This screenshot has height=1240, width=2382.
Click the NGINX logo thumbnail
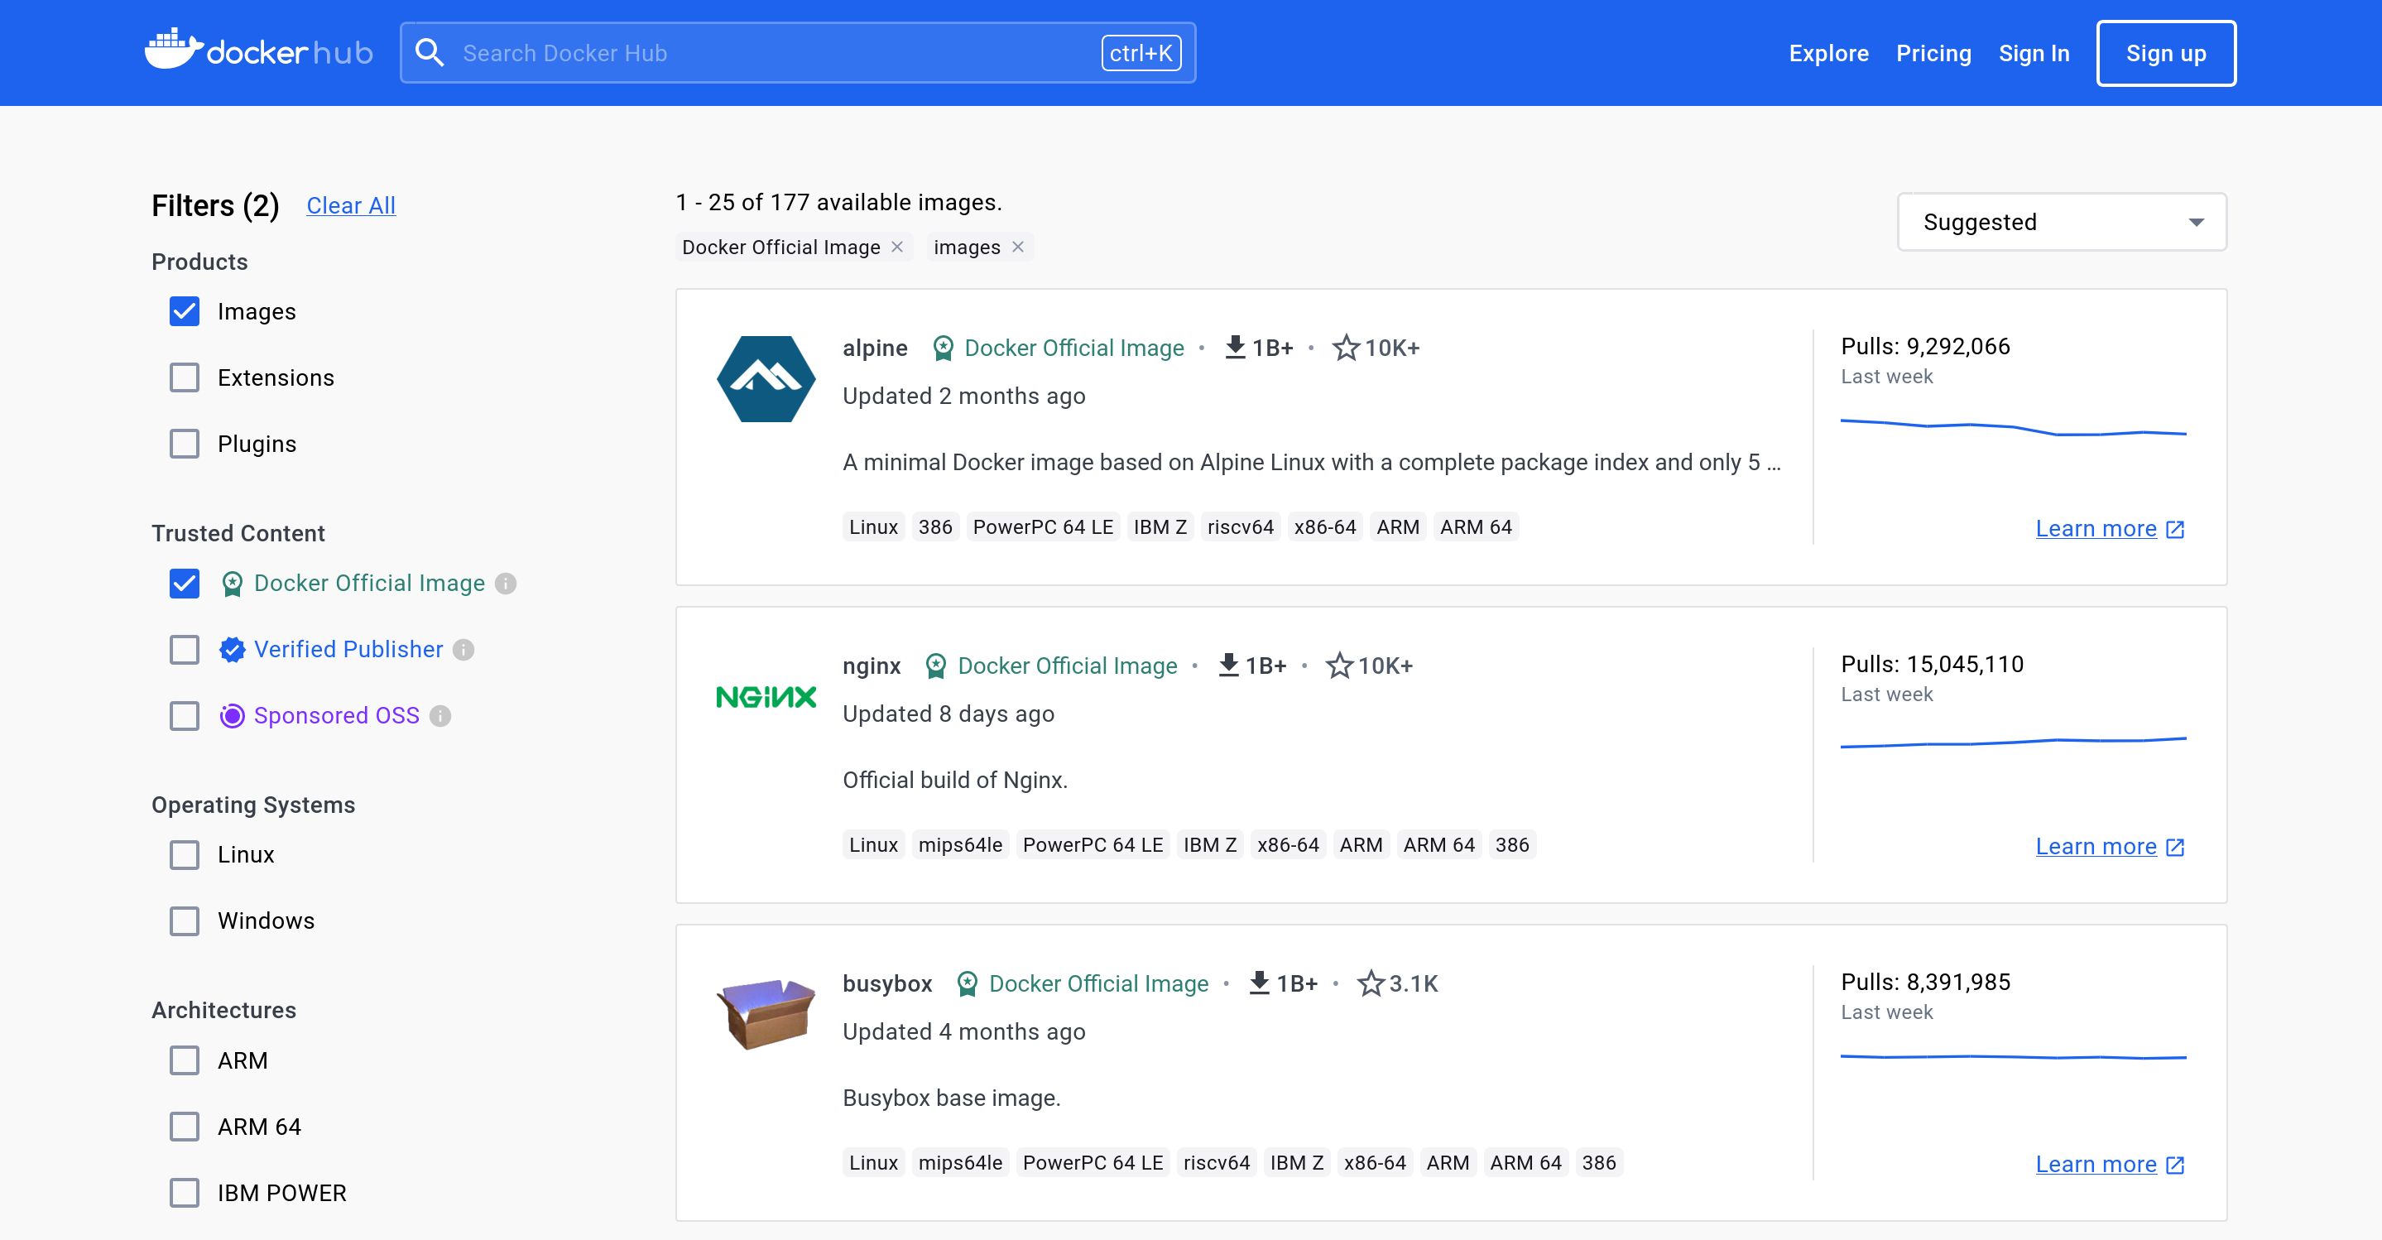point(766,697)
